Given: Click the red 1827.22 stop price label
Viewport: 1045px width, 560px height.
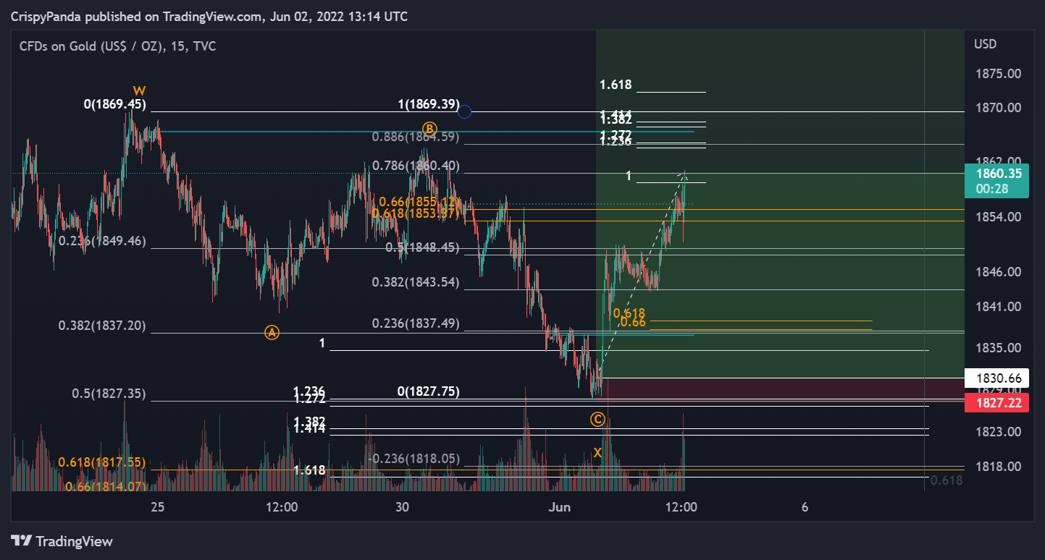Looking at the screenshot, I should tap(997, 403).
